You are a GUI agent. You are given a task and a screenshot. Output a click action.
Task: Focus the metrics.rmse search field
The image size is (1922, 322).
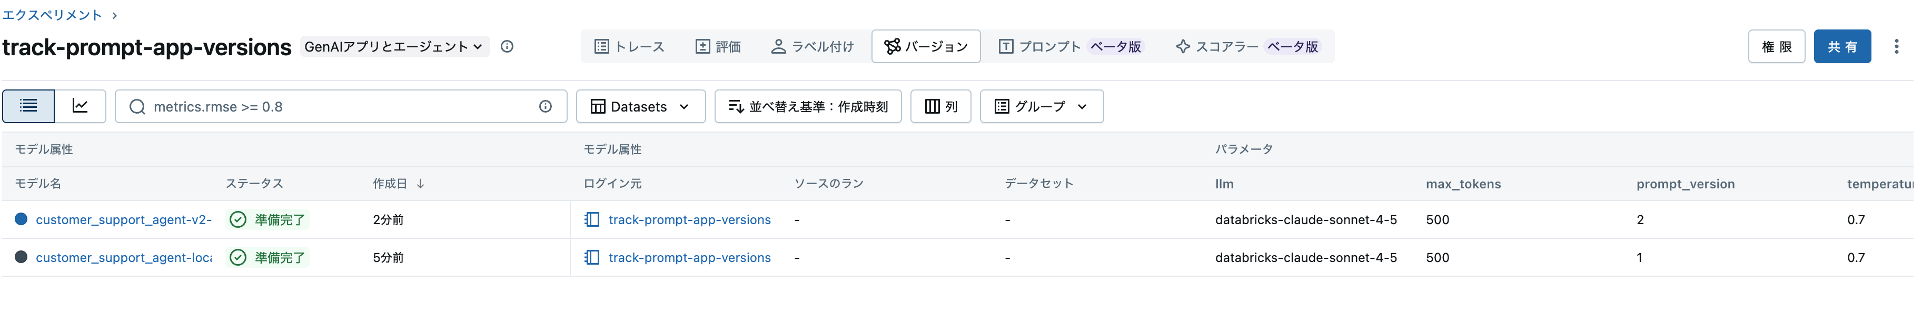pos(340,107)
